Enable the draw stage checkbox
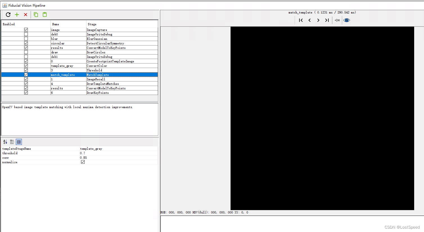Image resolution: width=424 pixels, height=232 pixels. click(x=26, y=52)
